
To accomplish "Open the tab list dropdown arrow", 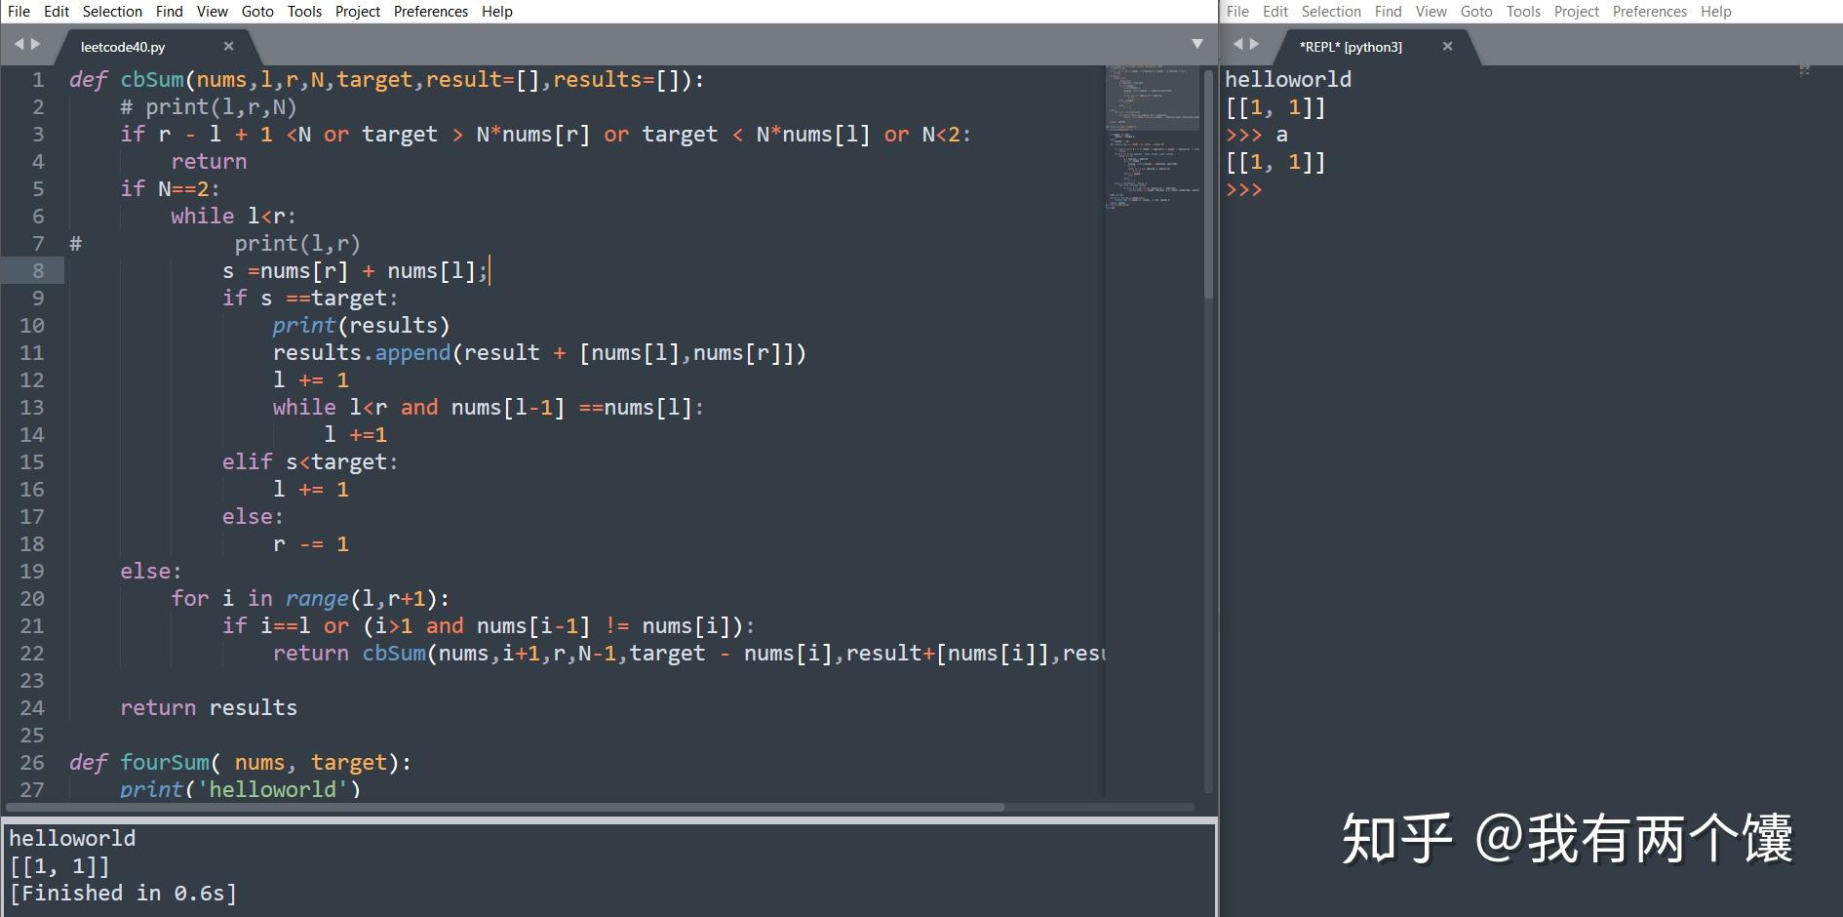I will click(1196, 44).
